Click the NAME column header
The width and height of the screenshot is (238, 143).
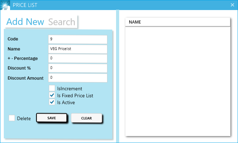click(177, 22)
